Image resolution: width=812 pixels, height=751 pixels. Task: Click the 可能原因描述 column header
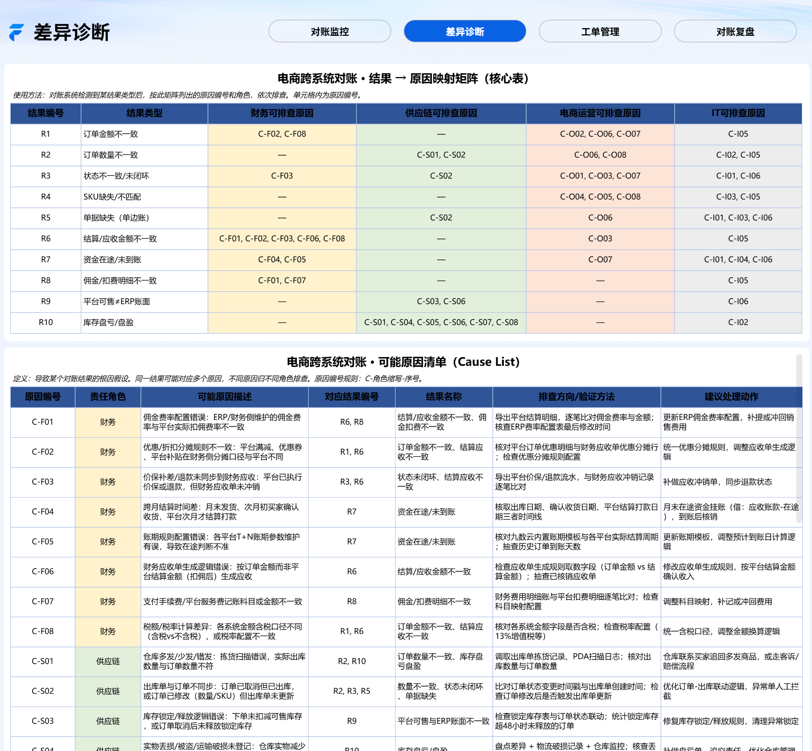[225, 397]
